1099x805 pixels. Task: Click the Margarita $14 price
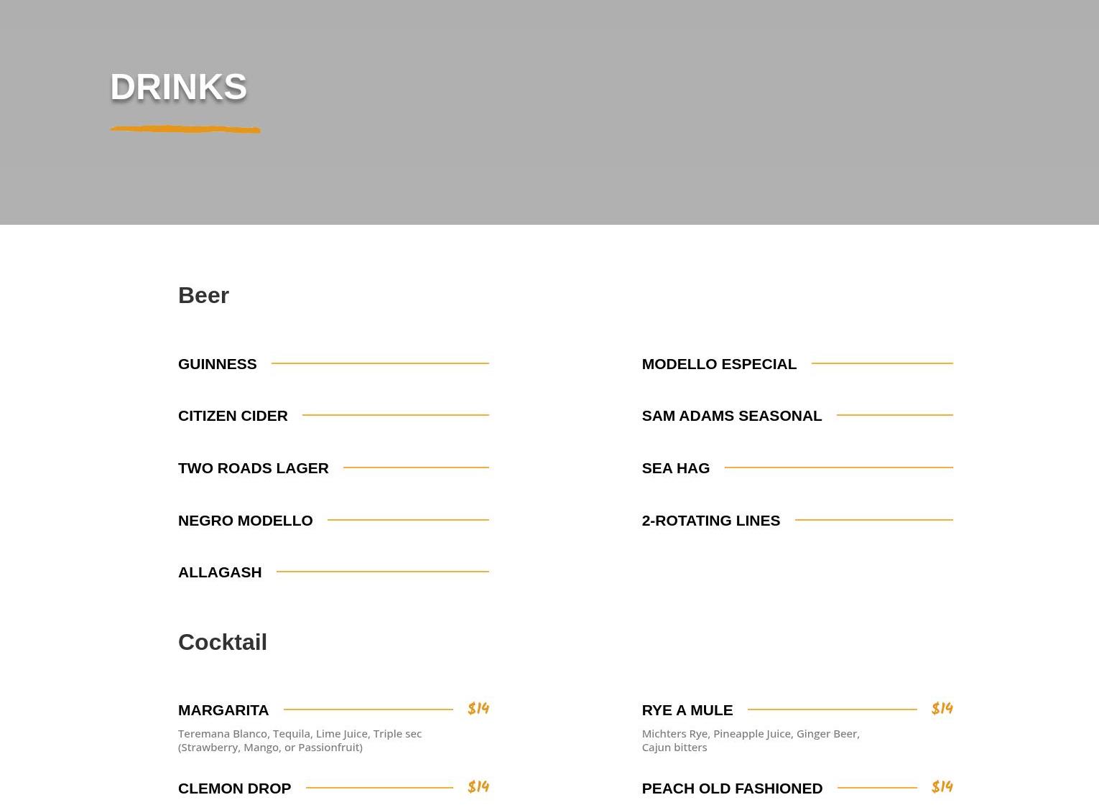tap(478, 709)
